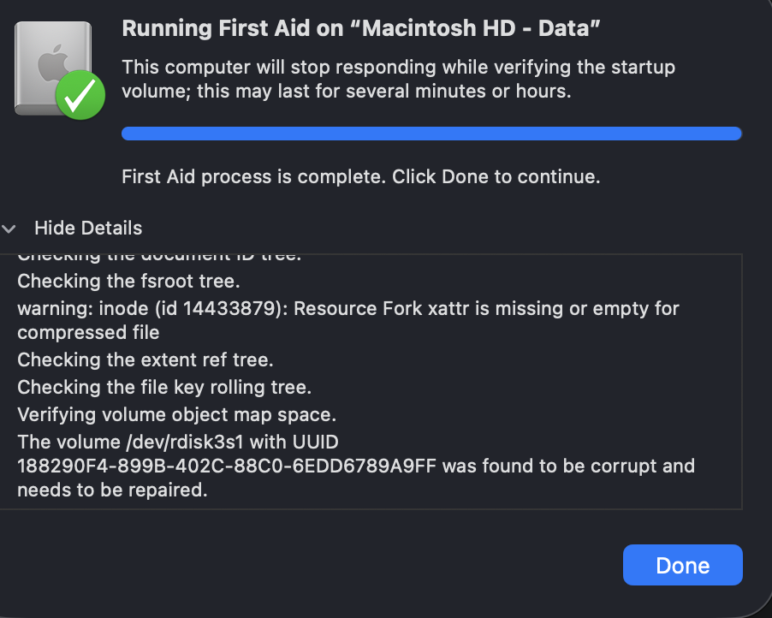Click the completed blue progress bar
Screen dimensions: 772x618
pyautogui.click(x=431, y=133)
